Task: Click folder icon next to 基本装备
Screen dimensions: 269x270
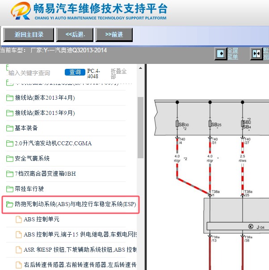Action: 10,128
